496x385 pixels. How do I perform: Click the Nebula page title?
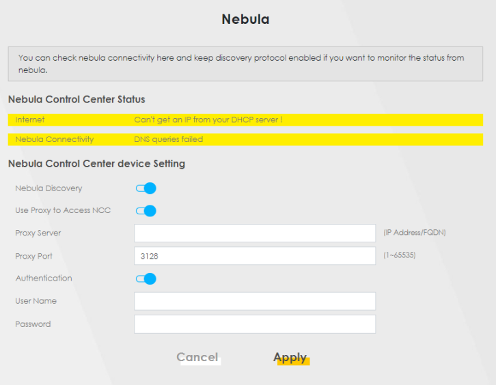[x=245, y=19]
